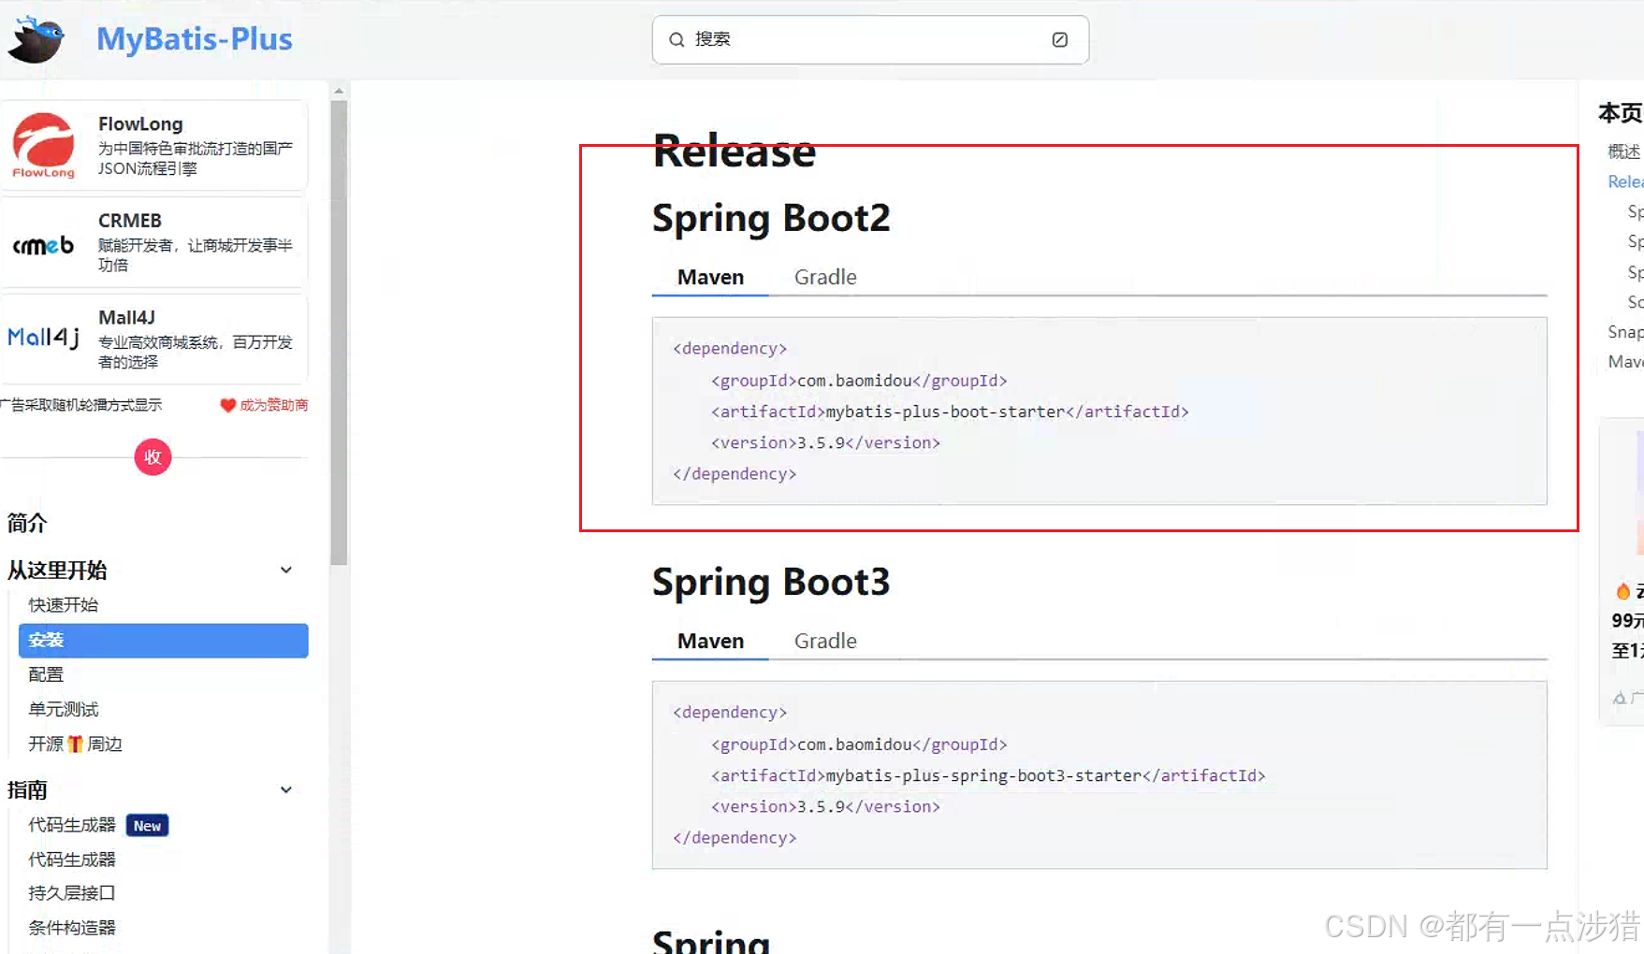Click mybatis-plus-boot-starter artifactId line
Viewport: 1644px width, 954px height.
tap(950, 412)
